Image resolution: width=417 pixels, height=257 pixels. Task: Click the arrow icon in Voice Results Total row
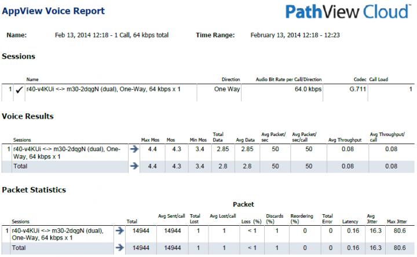click(134, 166)
